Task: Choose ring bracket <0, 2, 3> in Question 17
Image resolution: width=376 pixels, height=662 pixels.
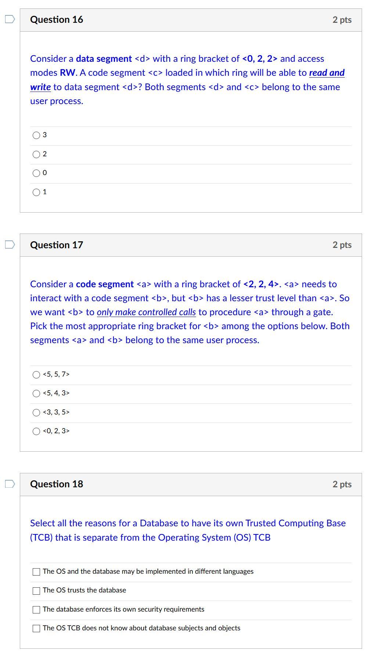Action: 36,431
